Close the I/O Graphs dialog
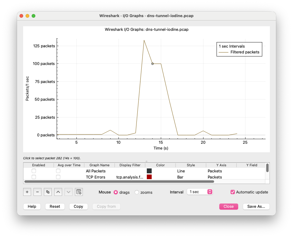The image size is (293, 238). click(x=228, y=206)
